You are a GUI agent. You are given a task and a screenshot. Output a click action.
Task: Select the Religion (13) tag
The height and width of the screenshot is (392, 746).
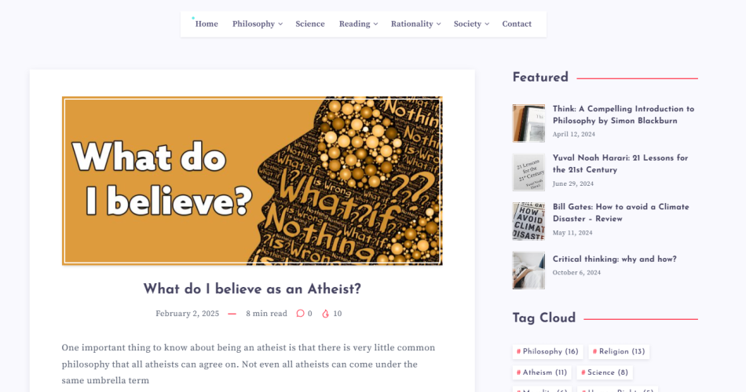pos(619,351)
